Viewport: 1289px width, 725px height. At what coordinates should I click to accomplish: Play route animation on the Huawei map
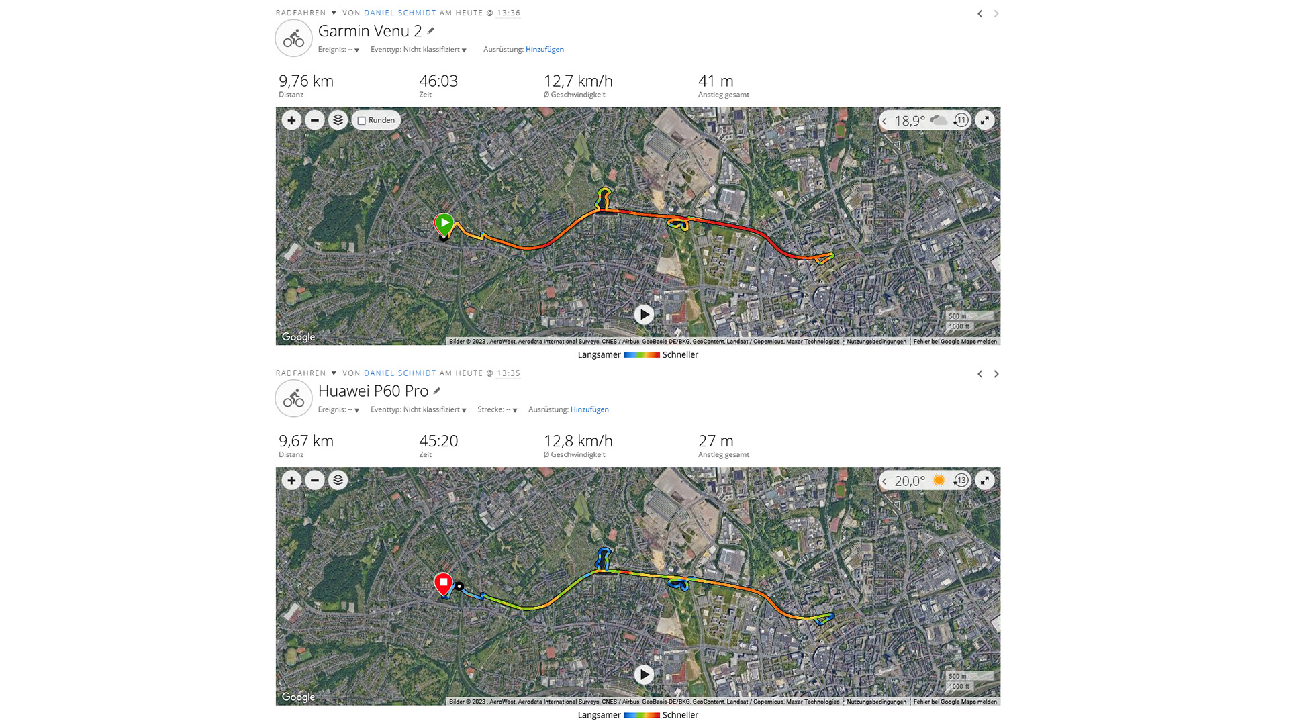coord(644,675)
